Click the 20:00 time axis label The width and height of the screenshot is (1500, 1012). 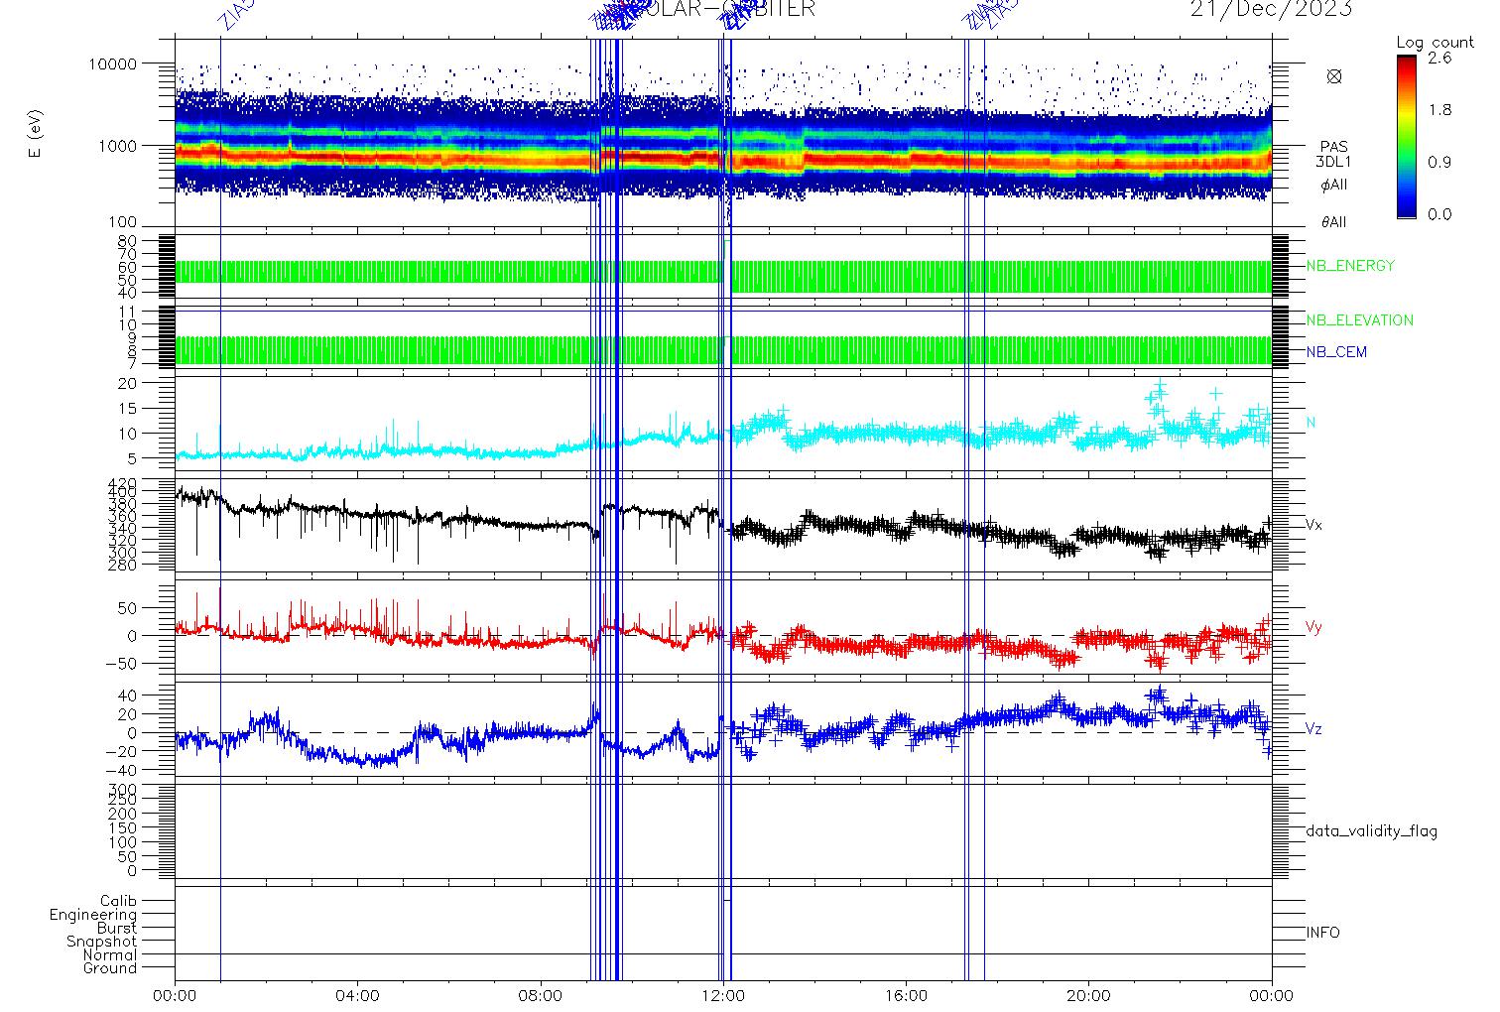click(1088, 995)
